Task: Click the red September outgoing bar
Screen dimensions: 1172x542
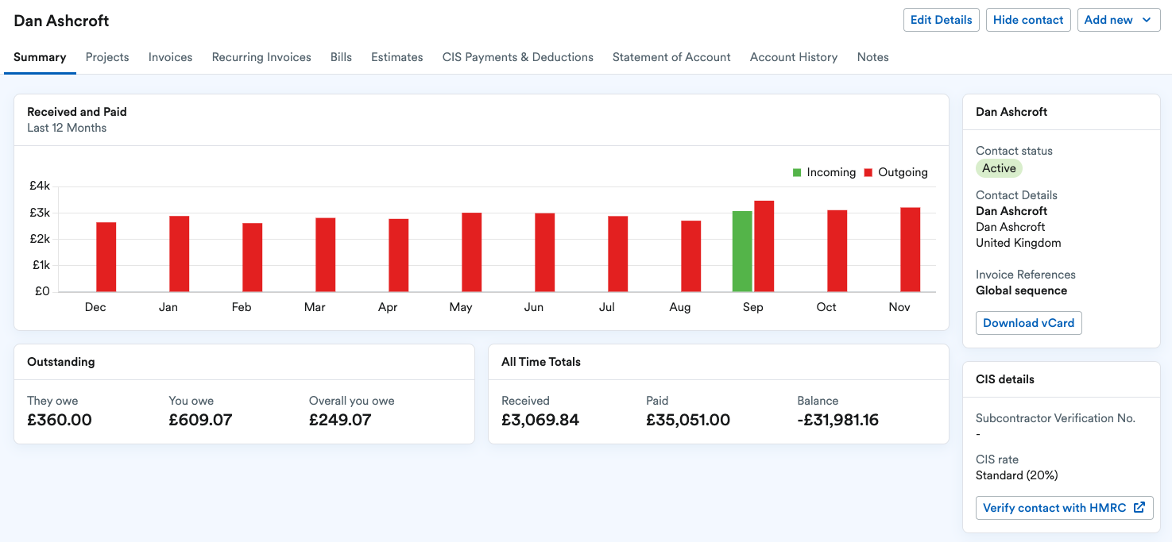Action: coord(764,246)
